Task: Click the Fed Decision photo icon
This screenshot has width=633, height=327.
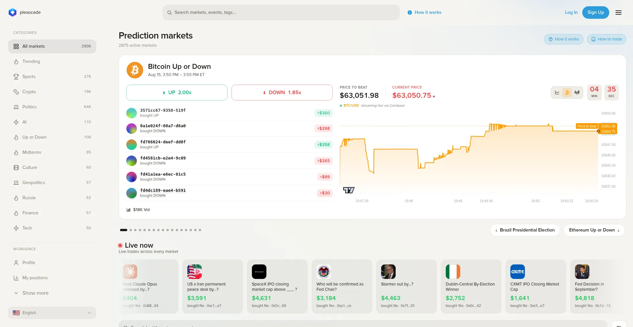Action: click(582, 272)
